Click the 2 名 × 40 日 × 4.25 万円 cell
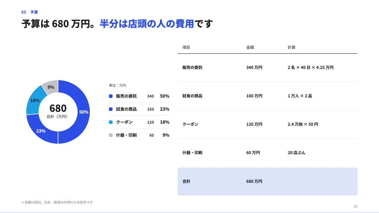This screenshot has width=379, height=213. 311,67
